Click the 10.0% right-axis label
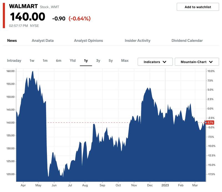This screenshot has width=222, height=192. pyautogui.click(x=211, y=71)
